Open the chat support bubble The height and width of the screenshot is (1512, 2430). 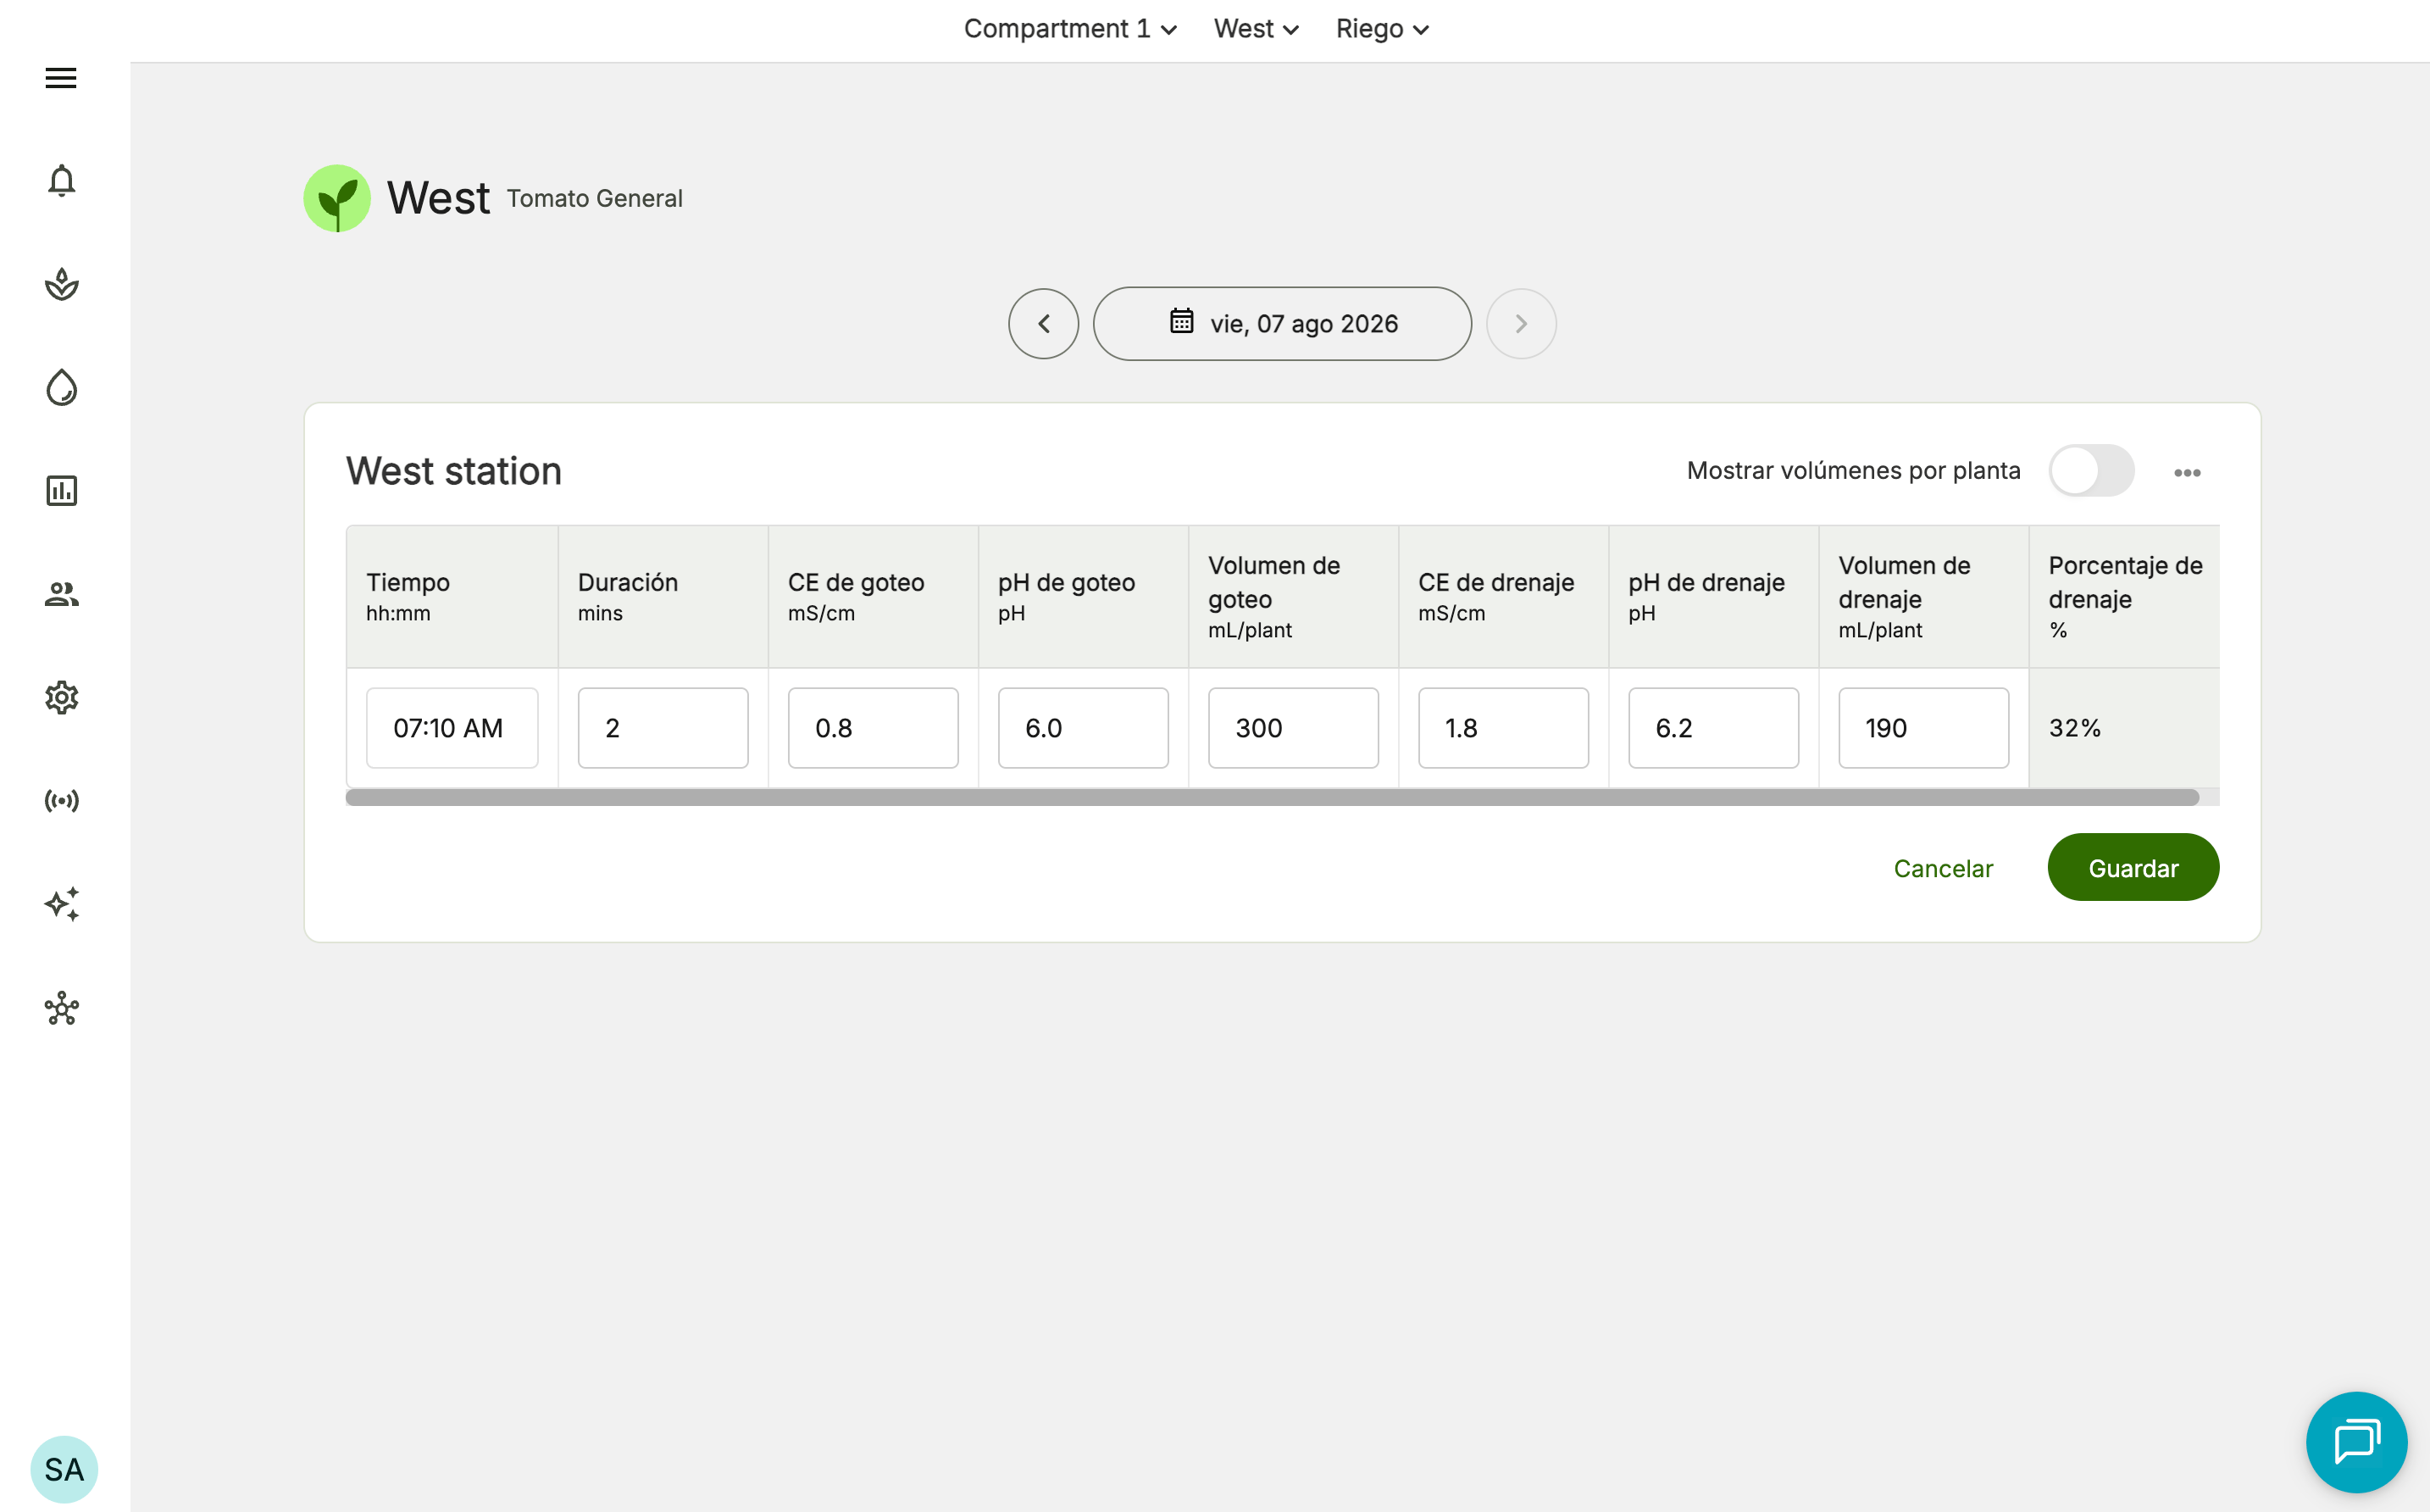(2356, 1442)
